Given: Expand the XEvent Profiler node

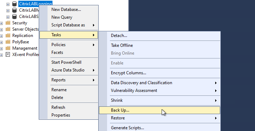Looking at the screenshot, I should pyautogui.click(x=1, y=55).
